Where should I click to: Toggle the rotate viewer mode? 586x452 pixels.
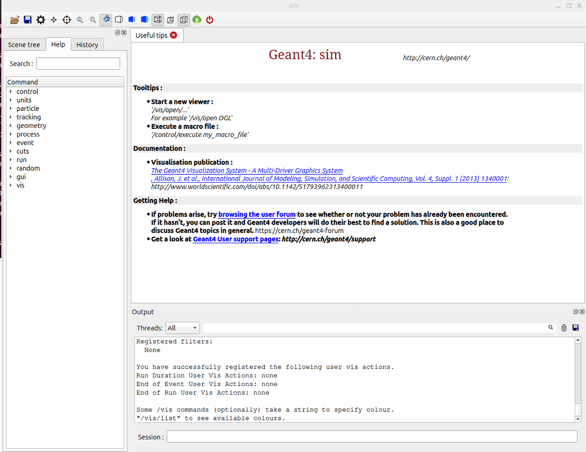coord(106,19)
